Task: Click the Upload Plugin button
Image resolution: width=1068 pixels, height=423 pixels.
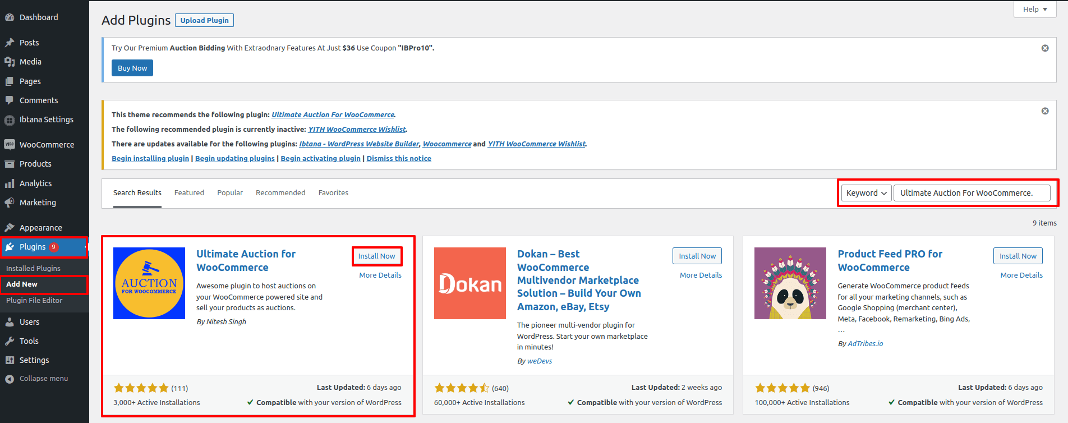Action: (204, 21)
